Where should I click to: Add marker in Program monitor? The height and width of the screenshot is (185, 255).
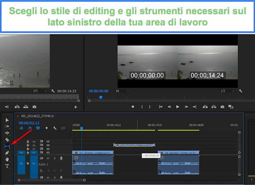pos(133,107)
